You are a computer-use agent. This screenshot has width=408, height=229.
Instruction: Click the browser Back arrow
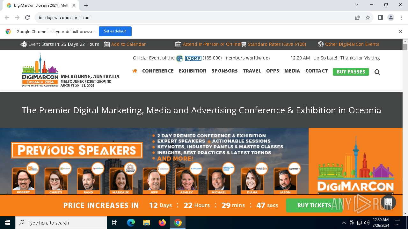click(x=7, y=17)
